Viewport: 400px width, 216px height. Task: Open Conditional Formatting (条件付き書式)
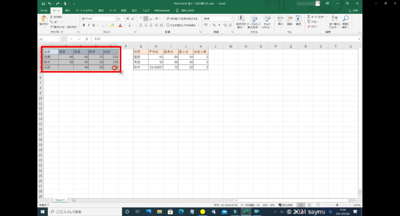tap(241, 22)
